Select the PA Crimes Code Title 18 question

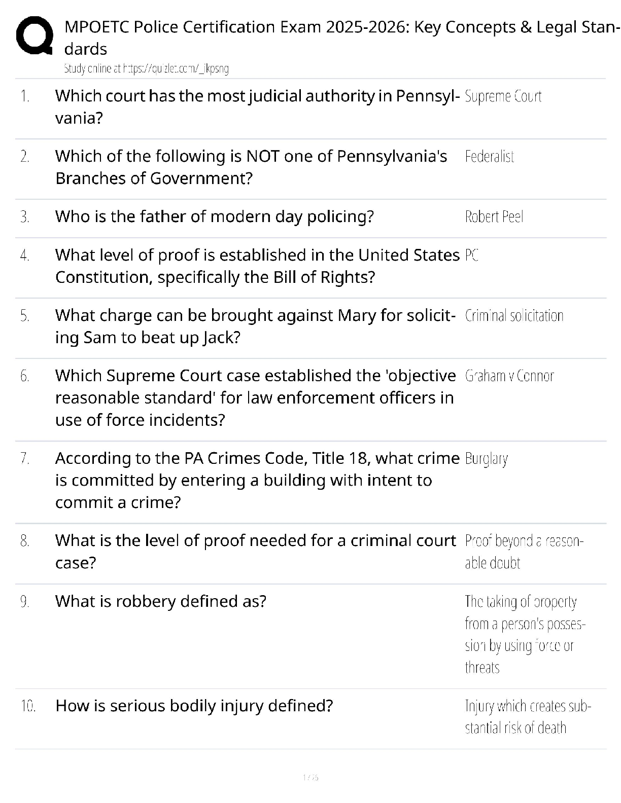pyautogui.click(x=257, y=480)
